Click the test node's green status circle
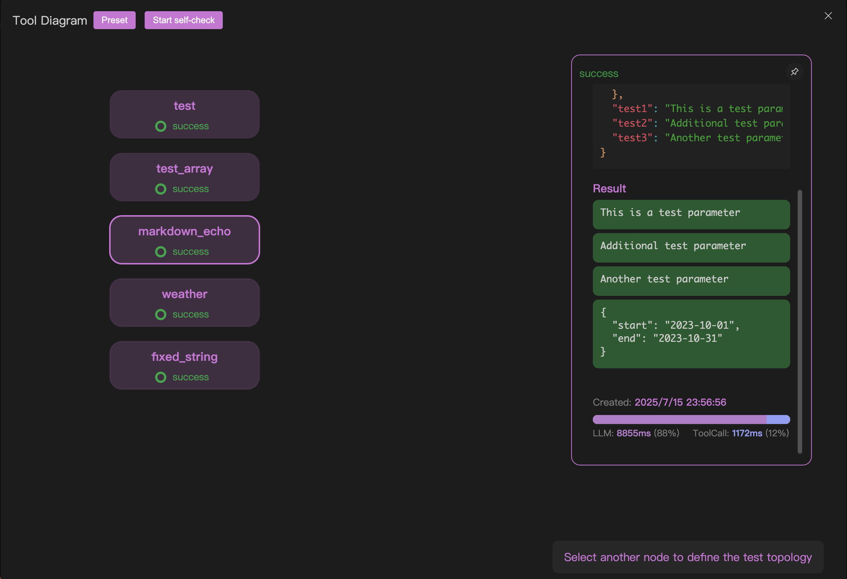 (161, 126)
